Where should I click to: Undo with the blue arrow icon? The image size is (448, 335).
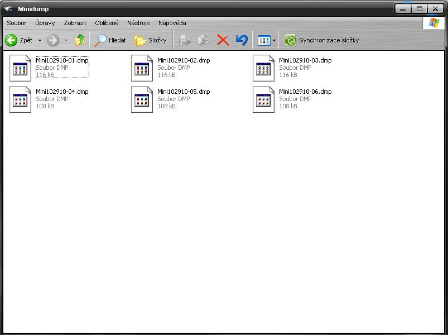point(242,40)
